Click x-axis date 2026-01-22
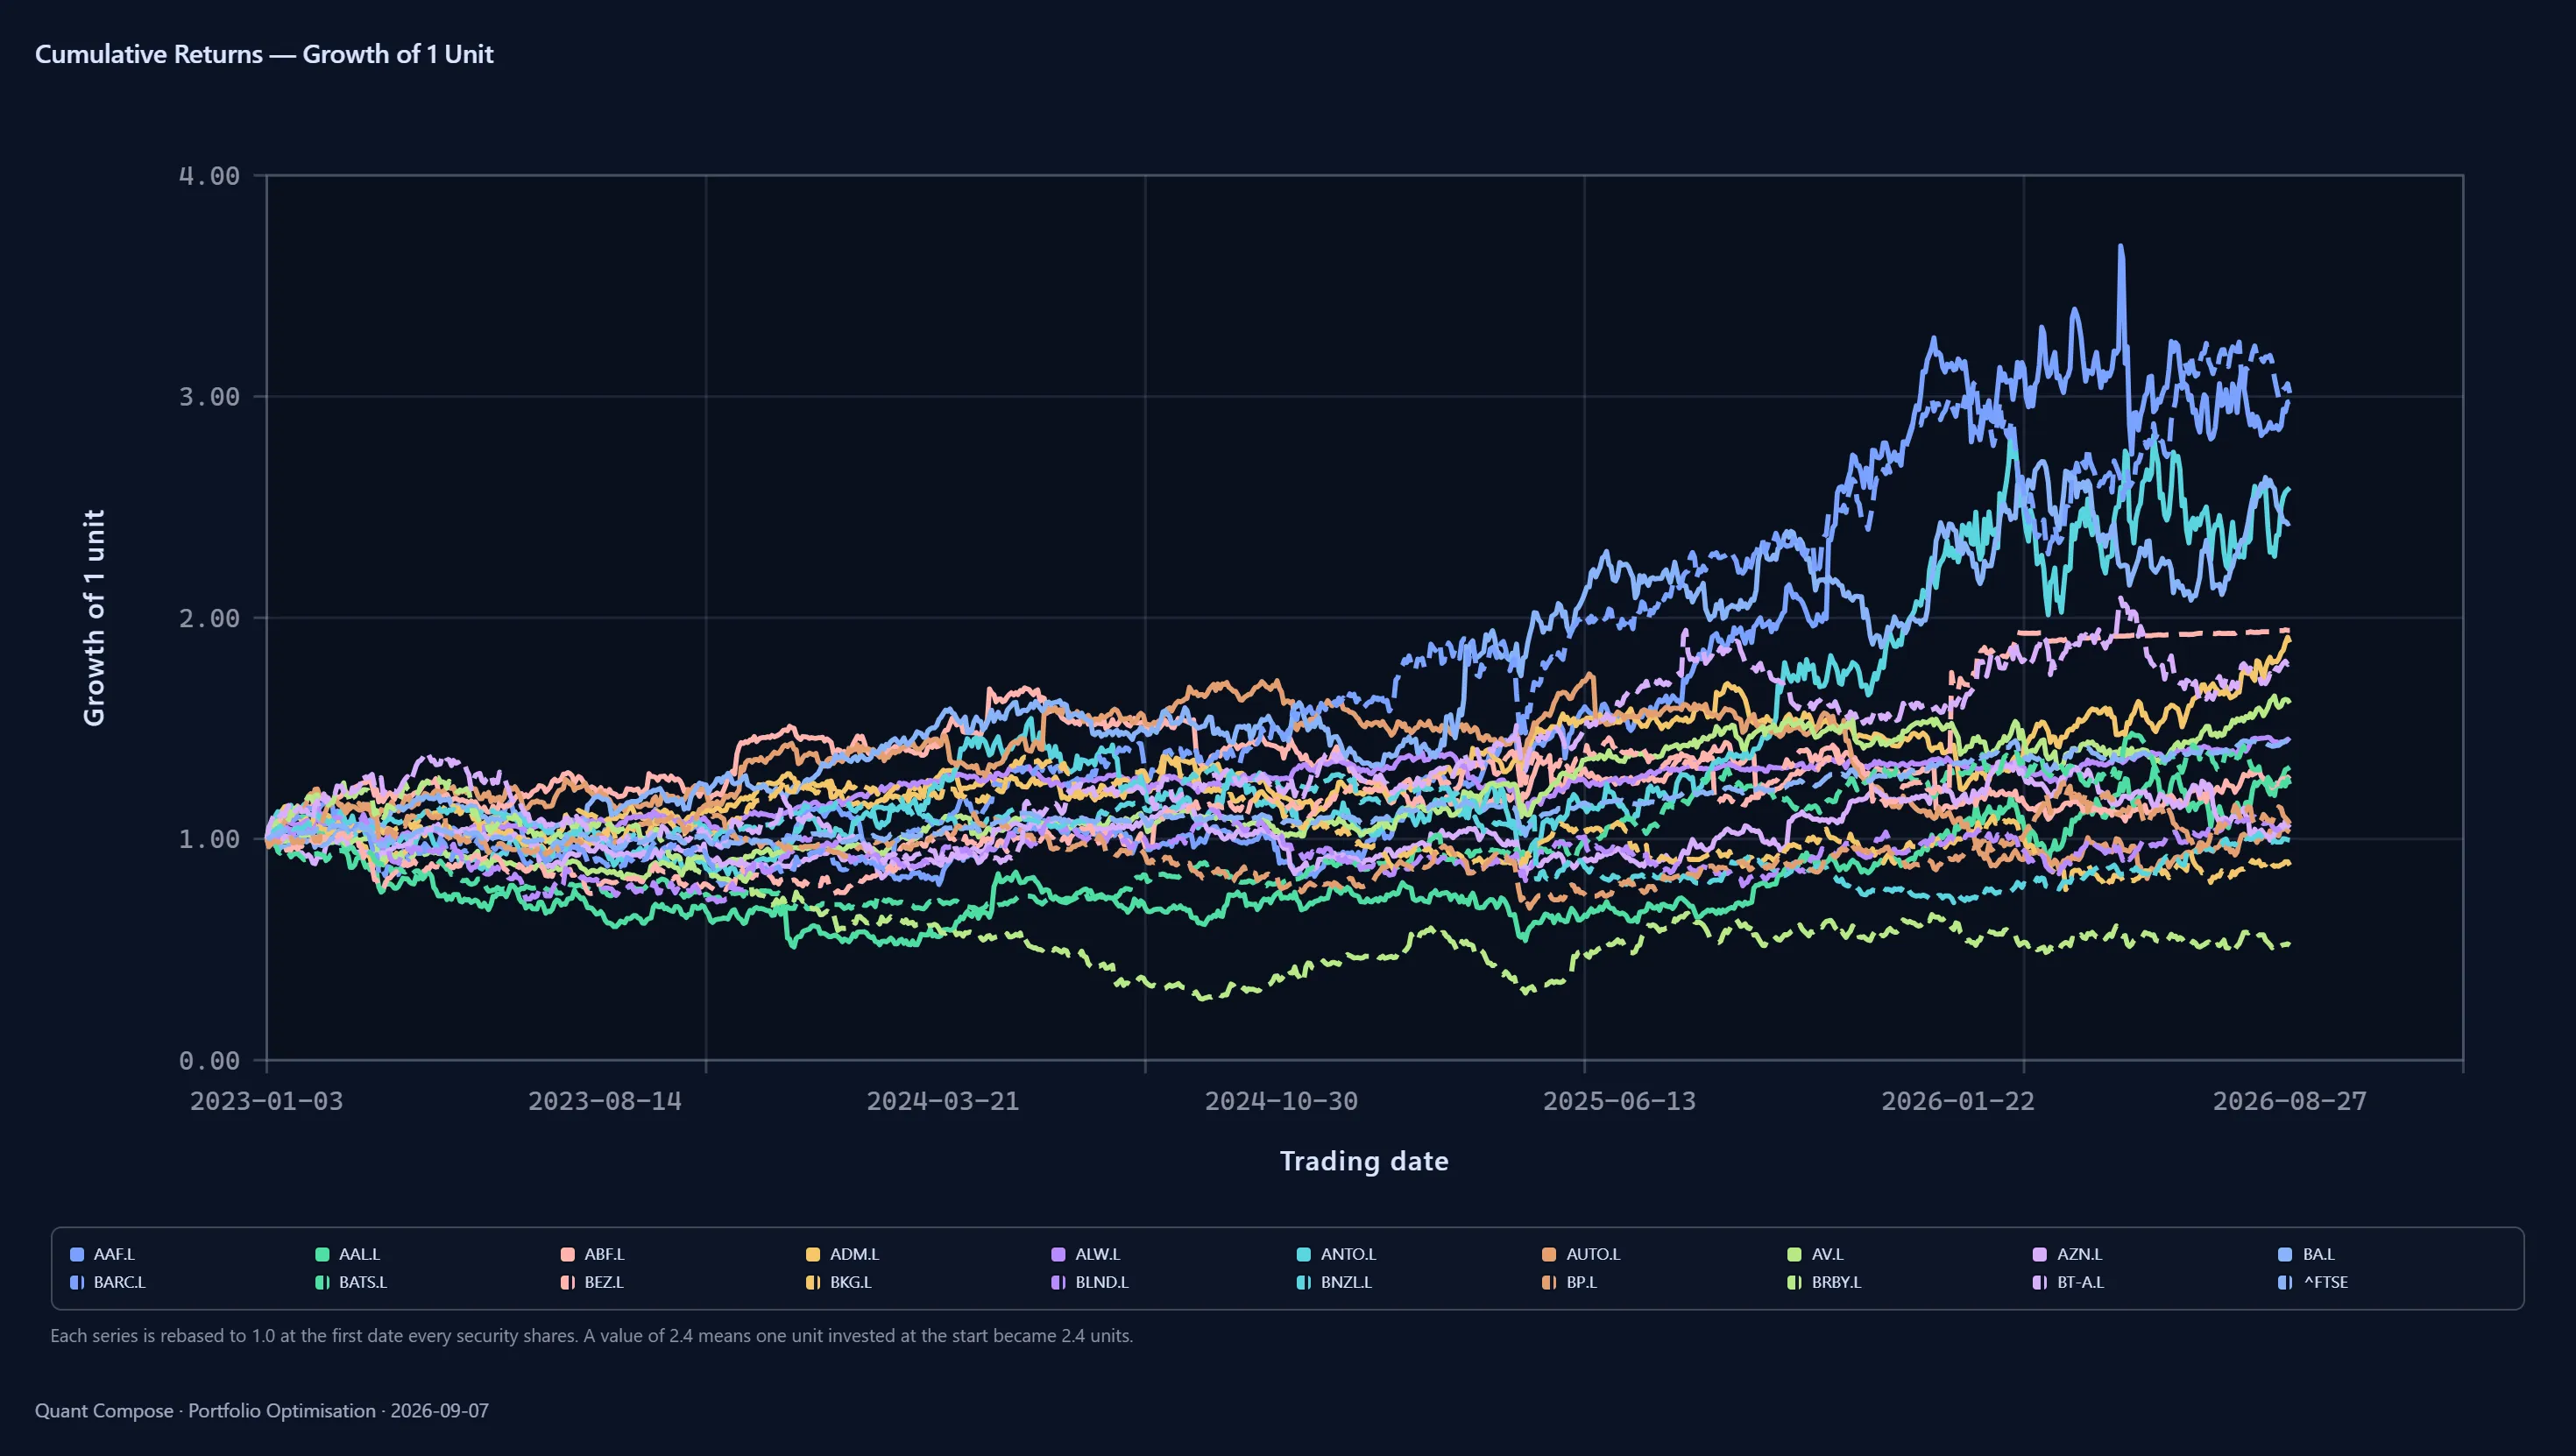Viewport: 2576px width, 1456px height. [1958, 1101]
